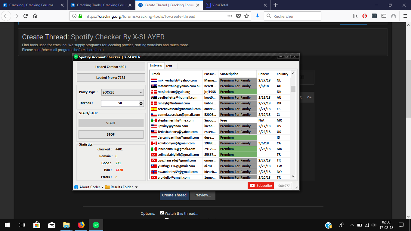Sort by the Renew column header
Image resolution: width=411 pixels, height=231 pixels.
point(266,74)
